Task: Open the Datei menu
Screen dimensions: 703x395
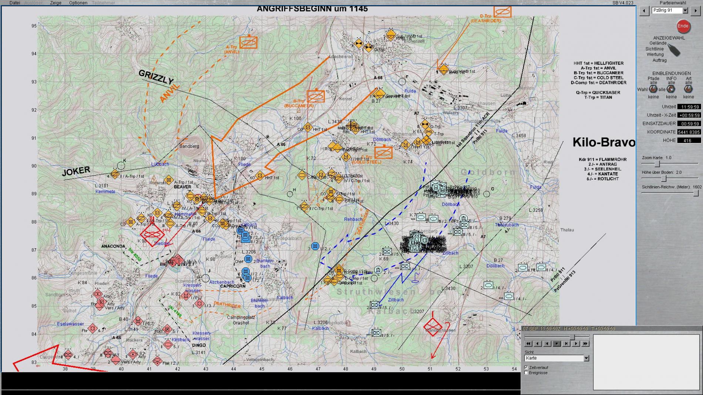Action: (x=15, y=3)
